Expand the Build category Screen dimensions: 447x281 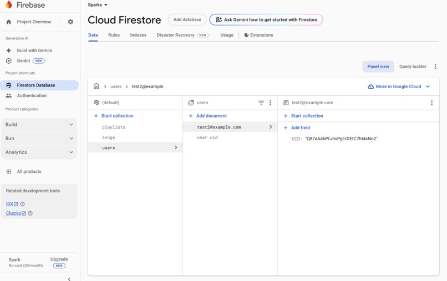click(39, 125)
